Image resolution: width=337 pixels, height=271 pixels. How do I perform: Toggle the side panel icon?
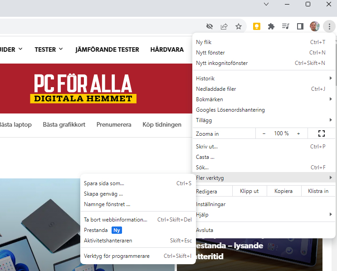pos(300,26)
